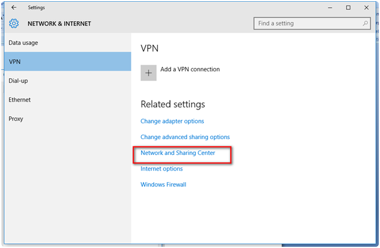Click the Add a VPN connection label
Image resolution: width=380 pixels, height=248 pixels.
tap(190, 70)
